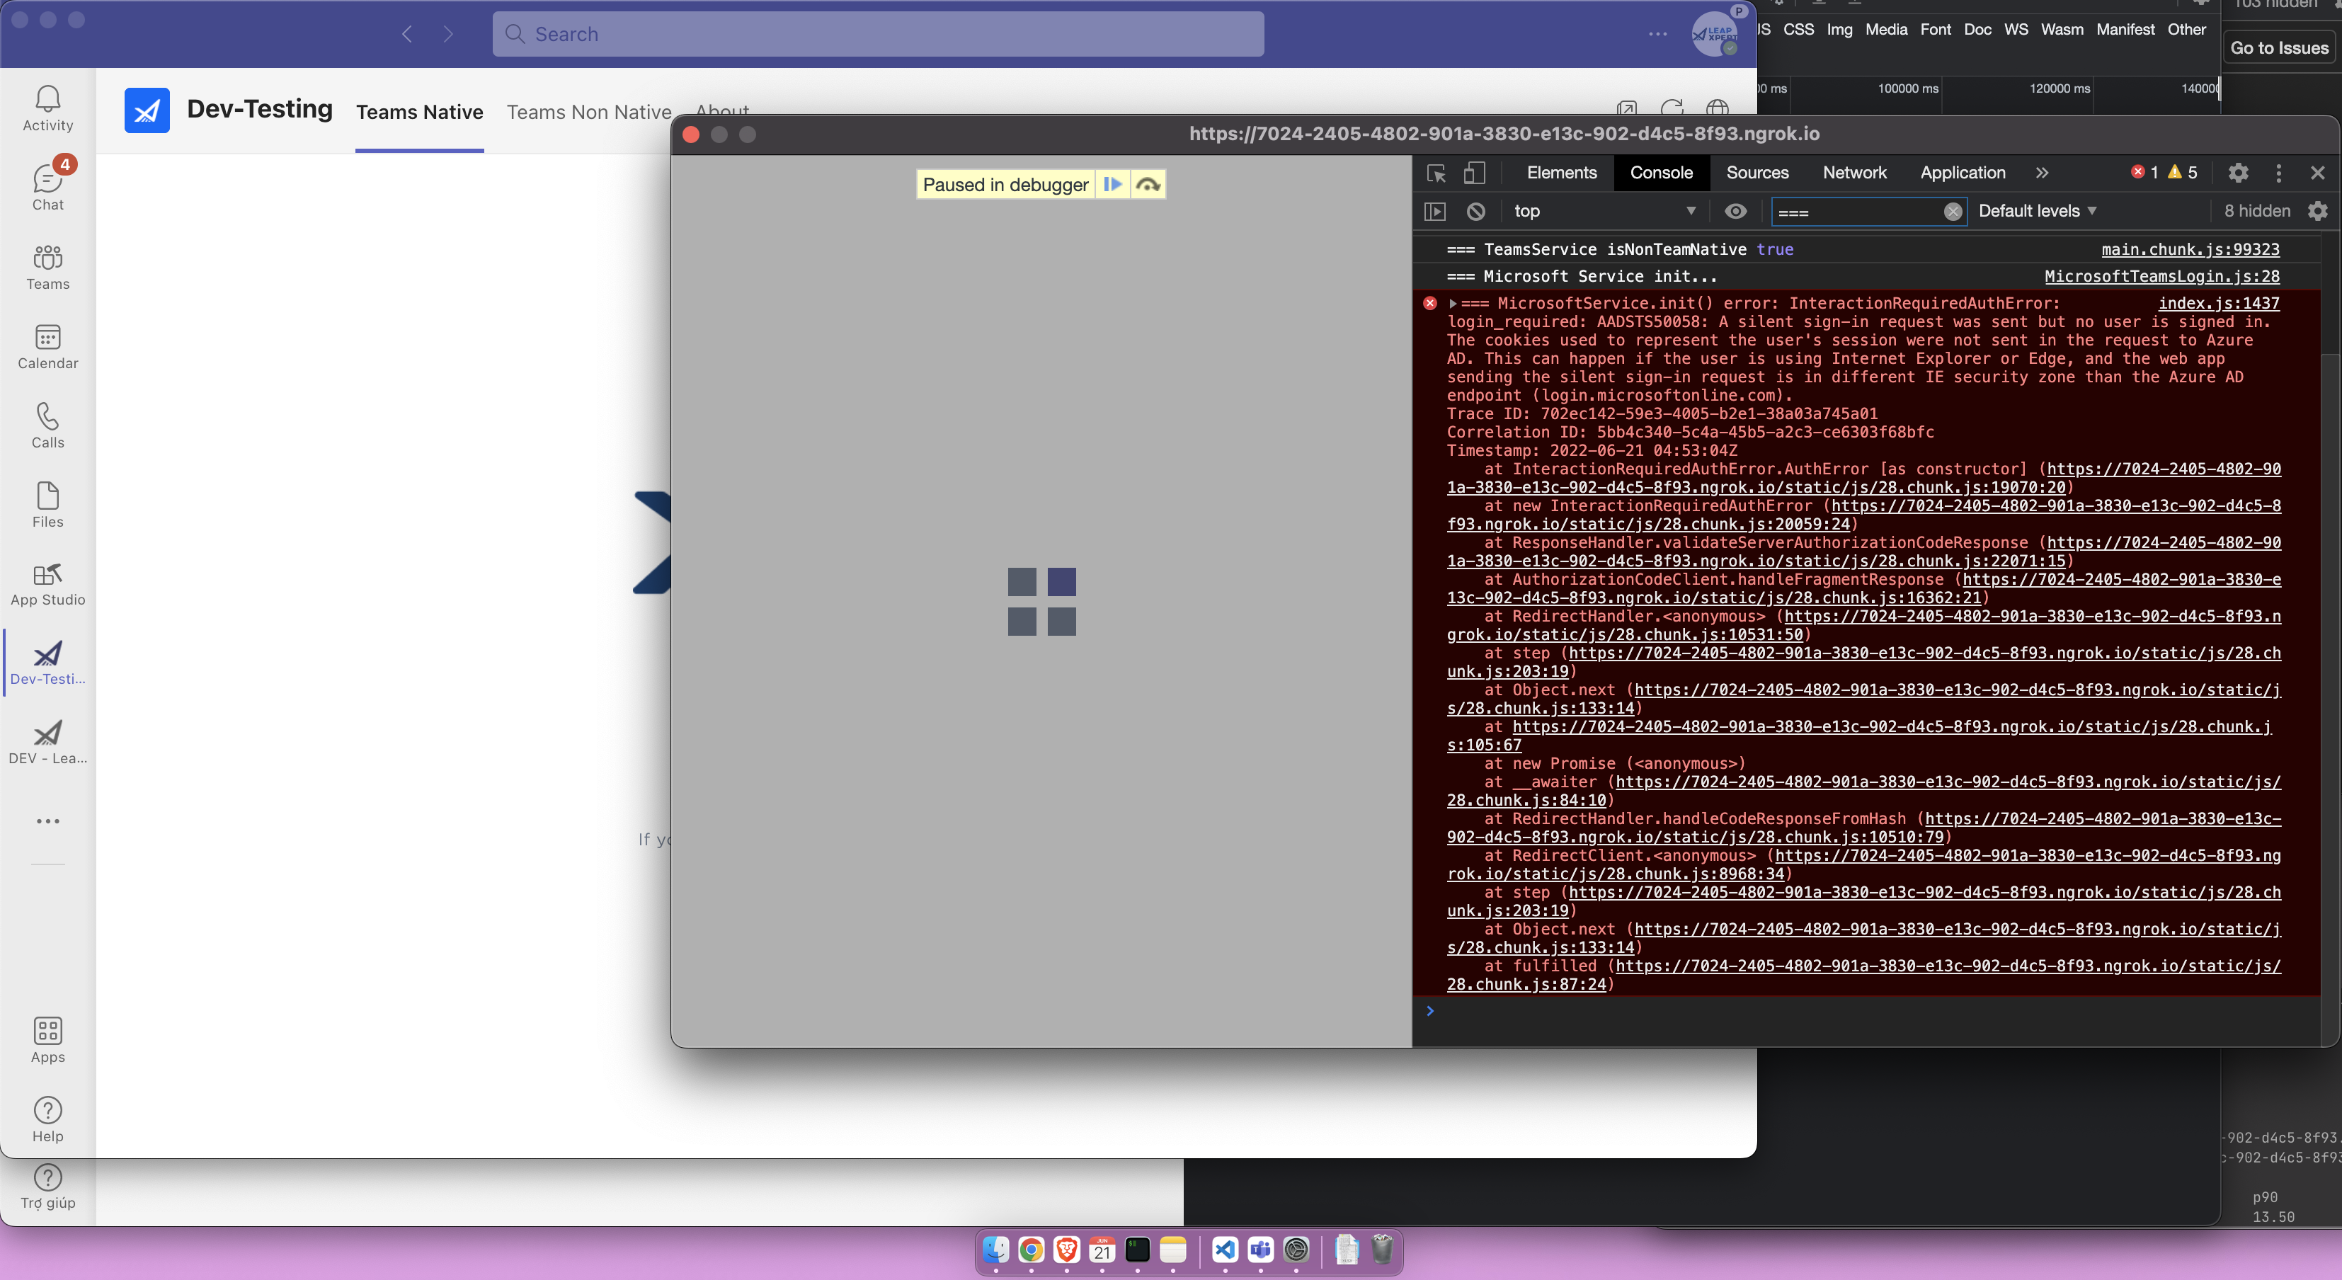Viewport: 2342px width, 1280px height.
Task: Open the Default levels dropdown
Action: [x=2037, y=211]
